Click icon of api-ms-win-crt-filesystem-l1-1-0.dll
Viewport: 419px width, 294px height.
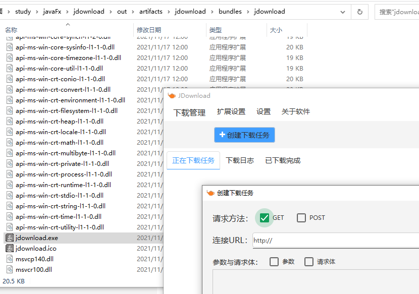10,111
